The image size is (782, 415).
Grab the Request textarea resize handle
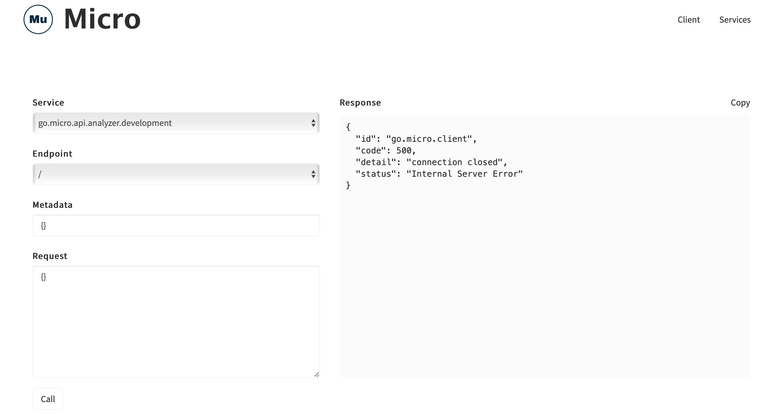[316, 375]
